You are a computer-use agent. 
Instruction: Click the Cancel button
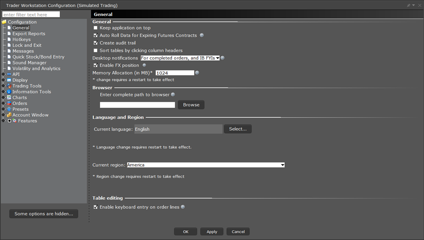click(x=238, y=232)
